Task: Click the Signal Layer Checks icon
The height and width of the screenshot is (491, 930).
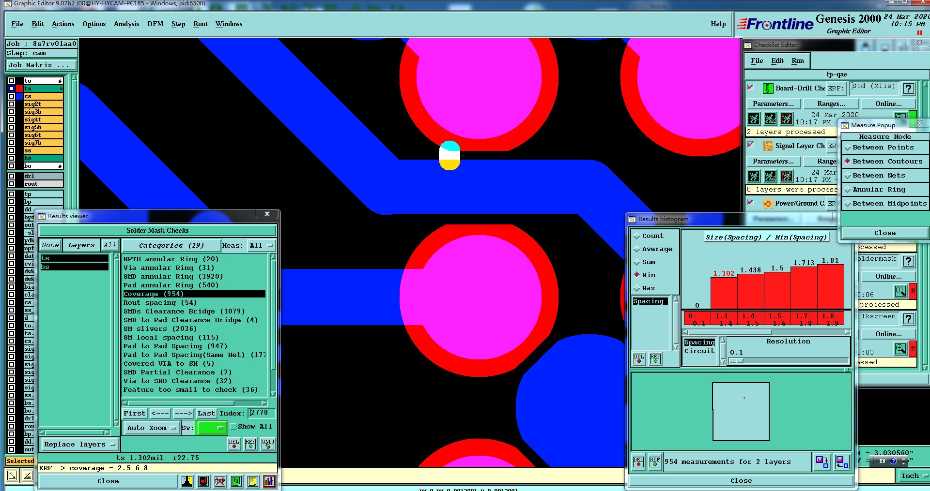Action: pyautogui.click(x=768, y=146)
